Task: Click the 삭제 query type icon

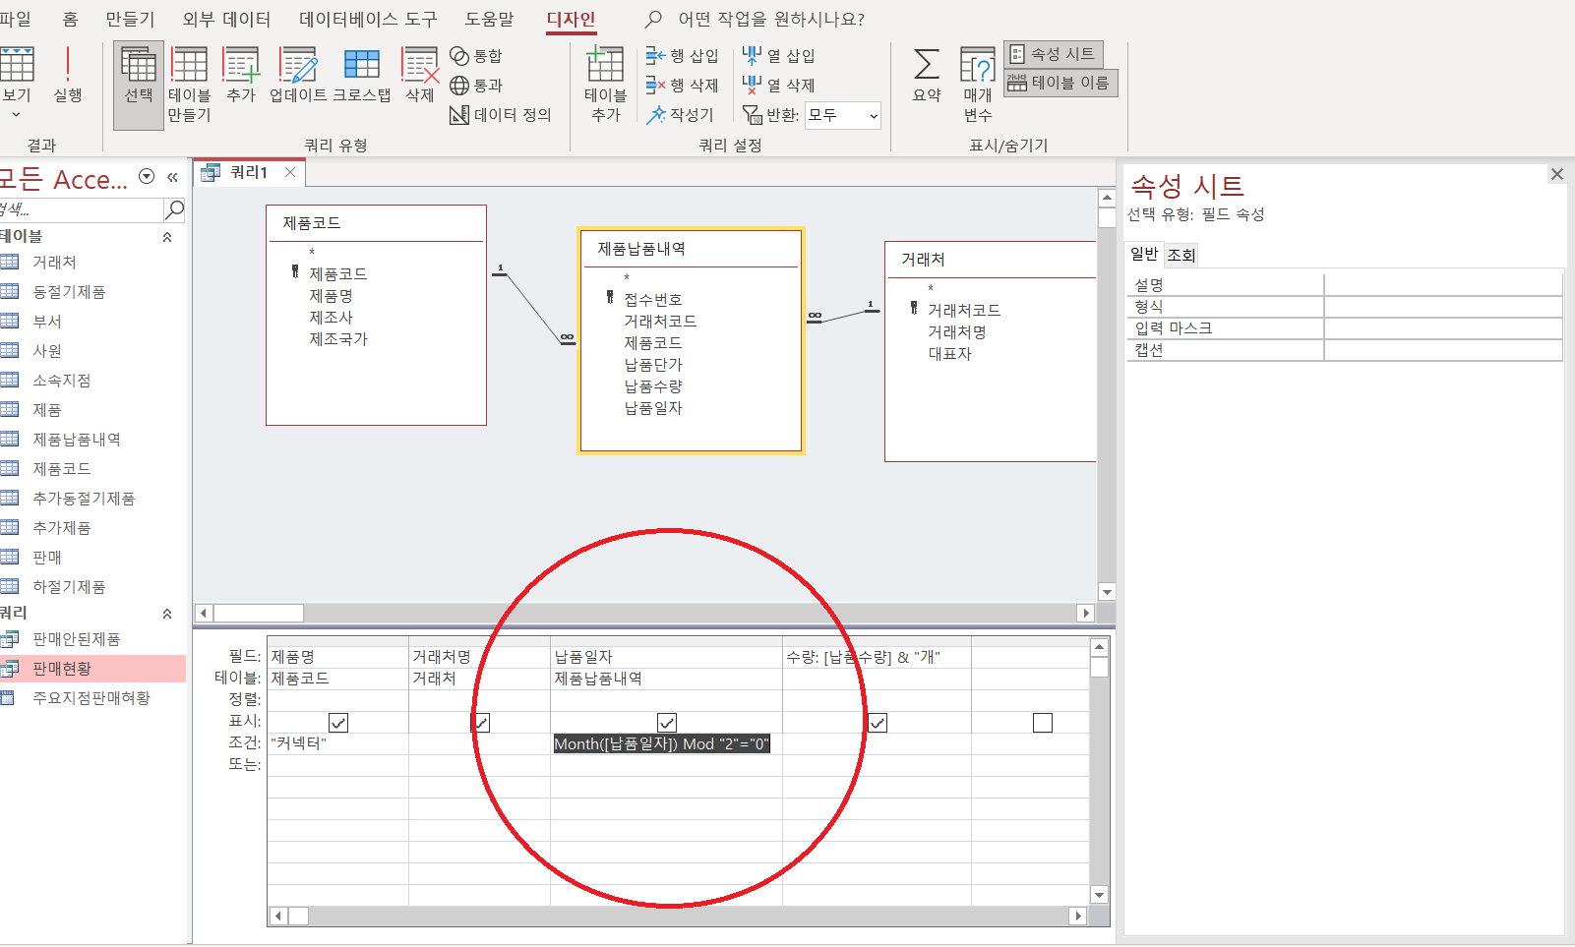Action: pos(420,75)
